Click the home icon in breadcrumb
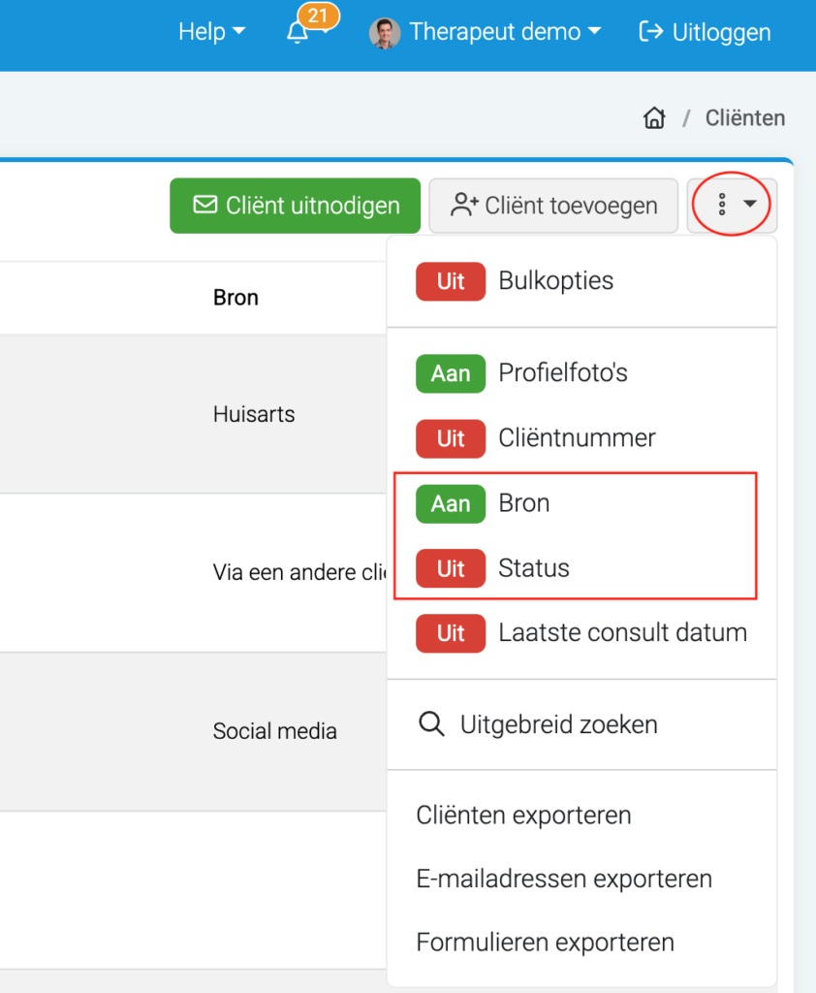Screen dimensions: 816x993 coord(654,117)
